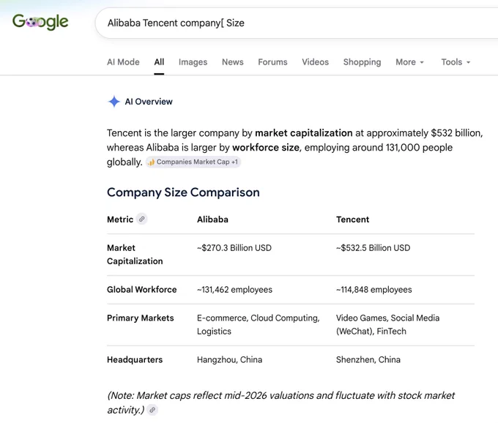The width and height of the screenshot is (498, 423).
Task: Select the ~$532.5 Billion USD cell
Action: pyautogui.click(x=373, y=248)
